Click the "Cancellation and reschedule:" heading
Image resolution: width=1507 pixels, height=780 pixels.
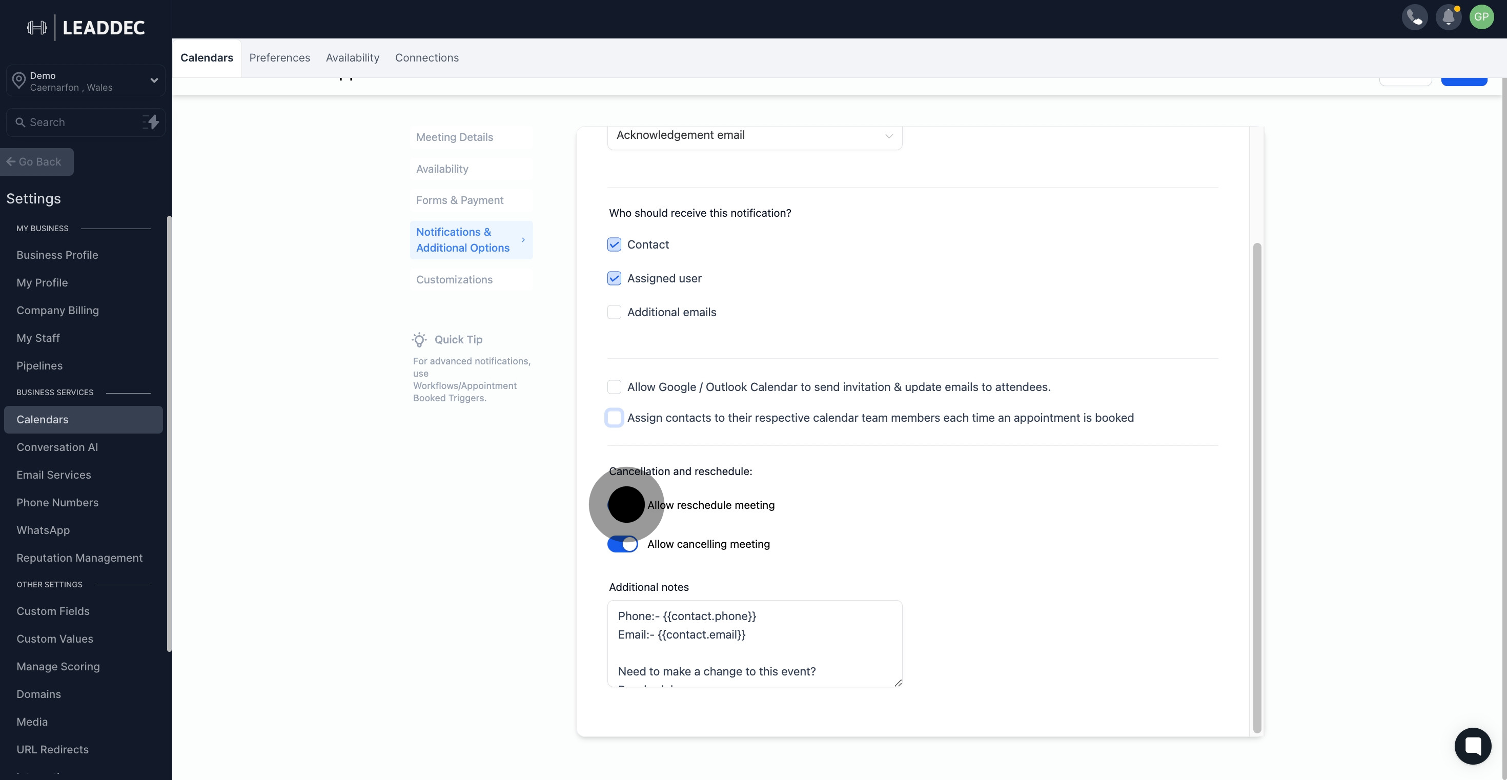pyautogui.click(x=680, y=471)
